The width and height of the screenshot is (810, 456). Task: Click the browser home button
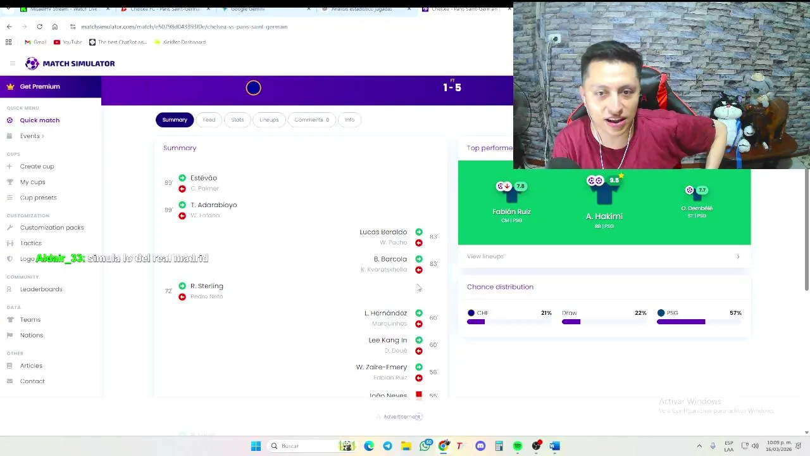pyautogui.click(x=55, y=27)
